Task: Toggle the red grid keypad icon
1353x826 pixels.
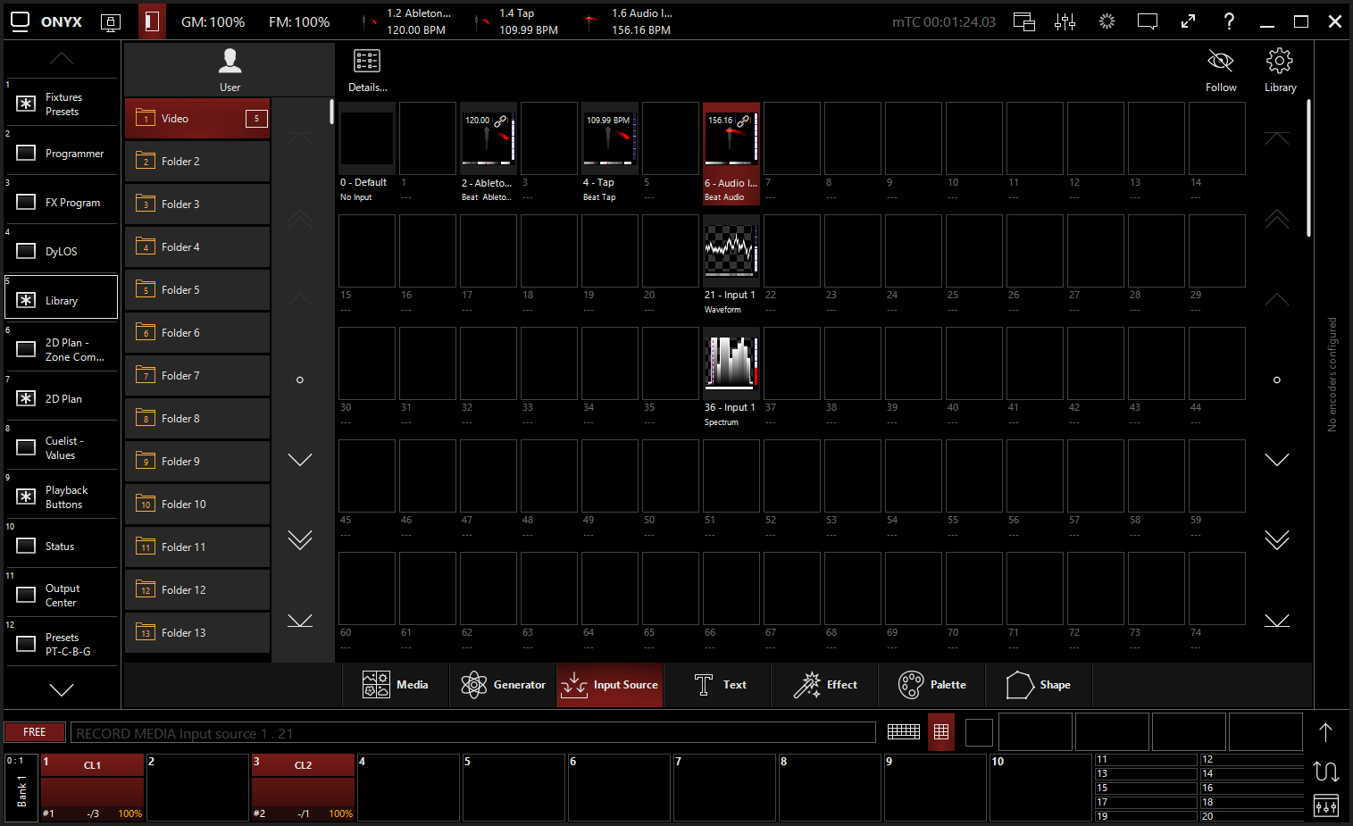Action: coord(941,732)
